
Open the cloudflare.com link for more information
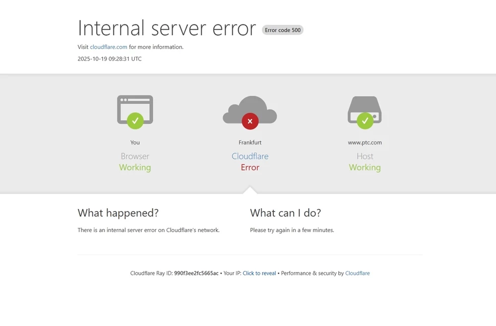(x=109, y=47)
